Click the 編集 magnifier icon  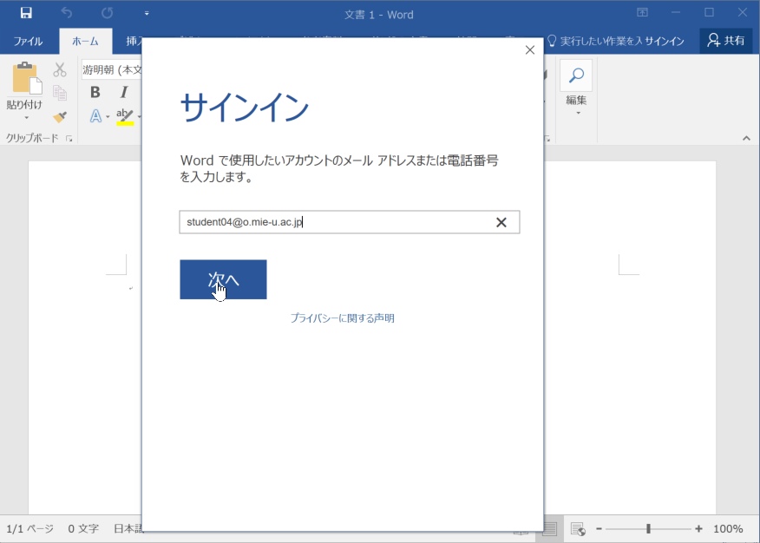coord(576,75)
